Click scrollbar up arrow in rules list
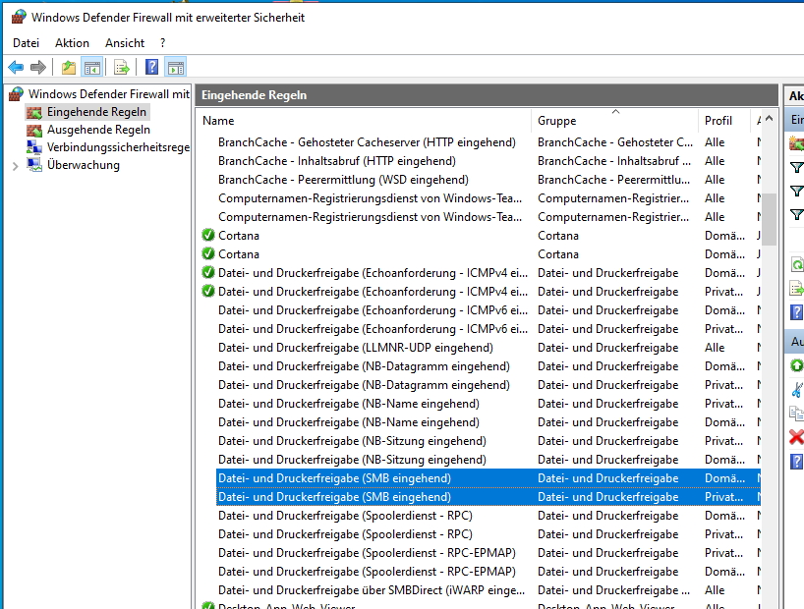Viewport: 804px width, 609px height. pyautogui.click(x=769, y=119)
